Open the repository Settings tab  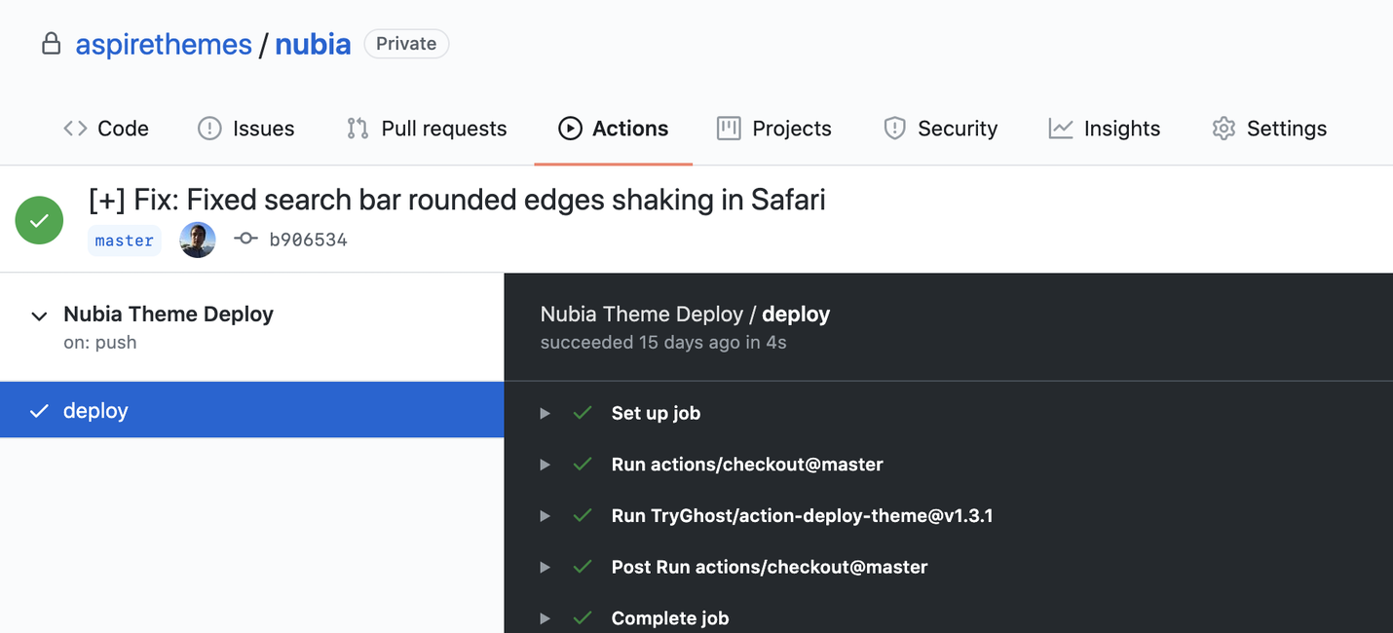[1269, 129]
